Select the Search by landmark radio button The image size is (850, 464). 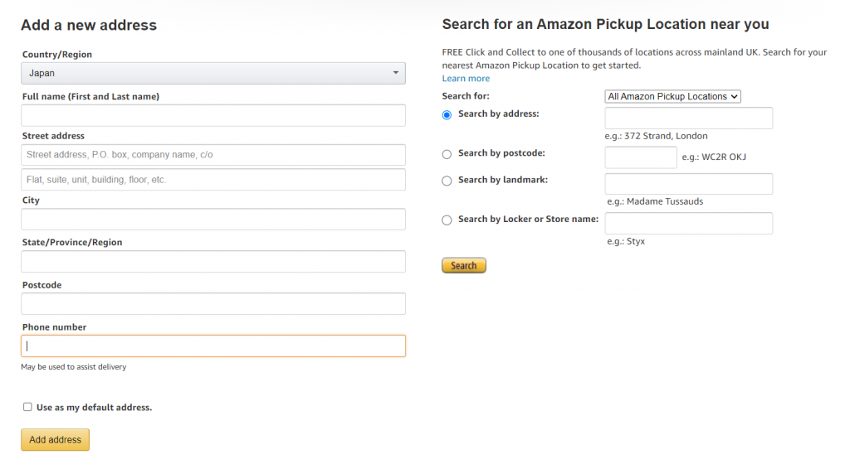click(x=447, y=181)
